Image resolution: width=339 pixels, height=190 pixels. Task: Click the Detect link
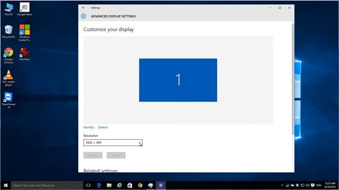pyautogui.click(x=103, y=127)
